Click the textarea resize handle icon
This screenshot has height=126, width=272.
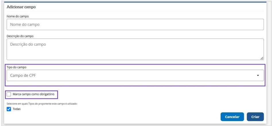262,58
